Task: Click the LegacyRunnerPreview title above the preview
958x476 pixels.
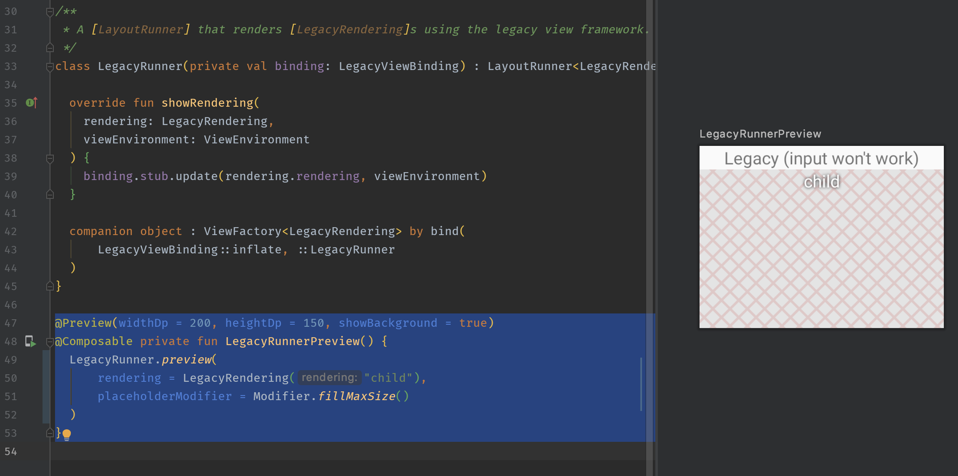Action: tap(760, 134)
